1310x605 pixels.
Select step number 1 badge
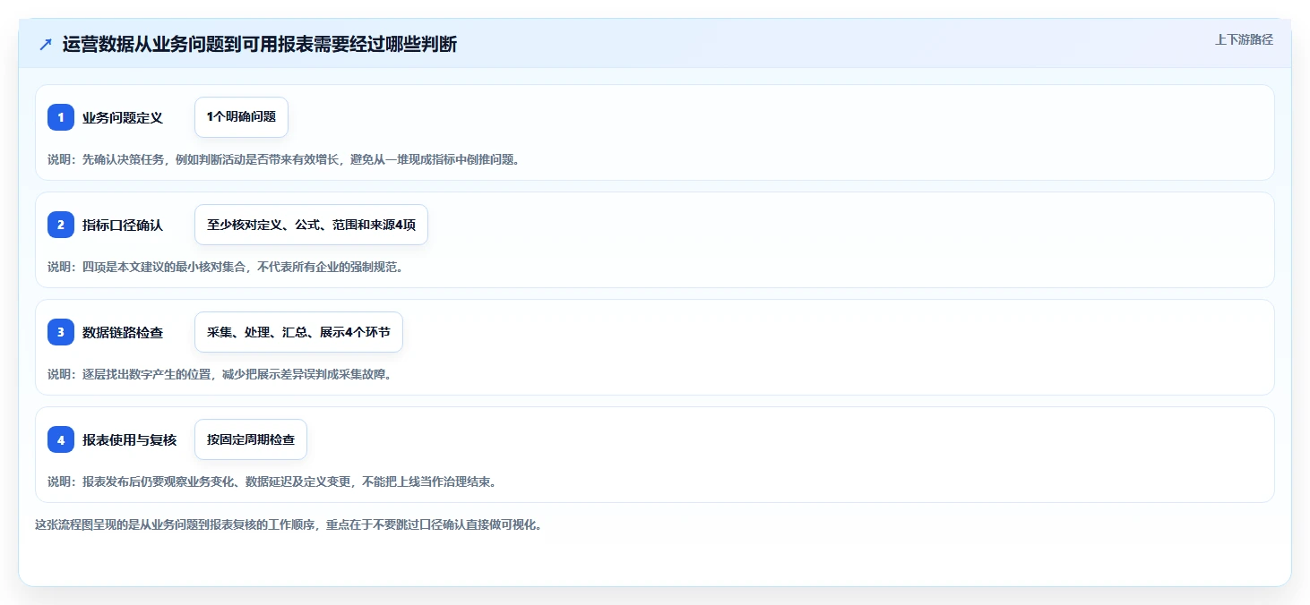coord(61,117)
